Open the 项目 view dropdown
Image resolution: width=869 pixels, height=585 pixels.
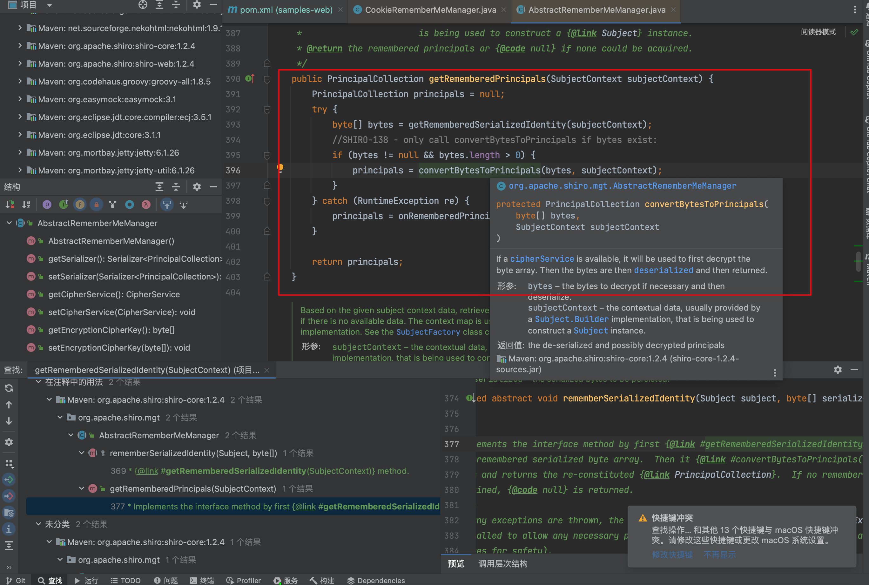[50, 5]
